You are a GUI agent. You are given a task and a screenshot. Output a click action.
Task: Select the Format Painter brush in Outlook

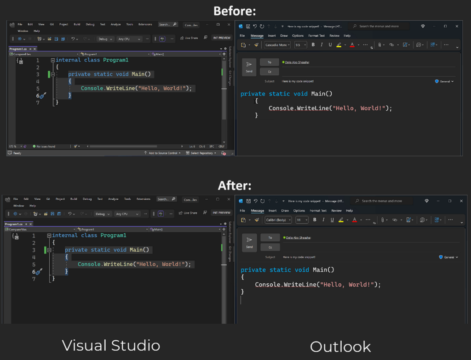click(256, 45)
